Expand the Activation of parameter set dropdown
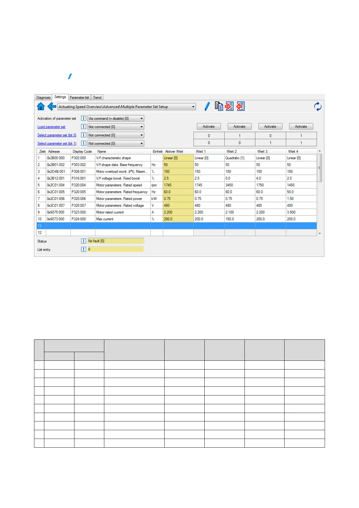The height and width of the screenshot is (508, 359). coord(141,119)
